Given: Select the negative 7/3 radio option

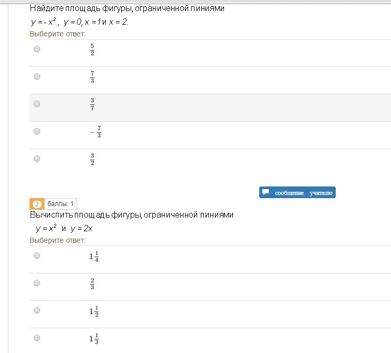Looking at the screenshot, I should click(37, 131).
